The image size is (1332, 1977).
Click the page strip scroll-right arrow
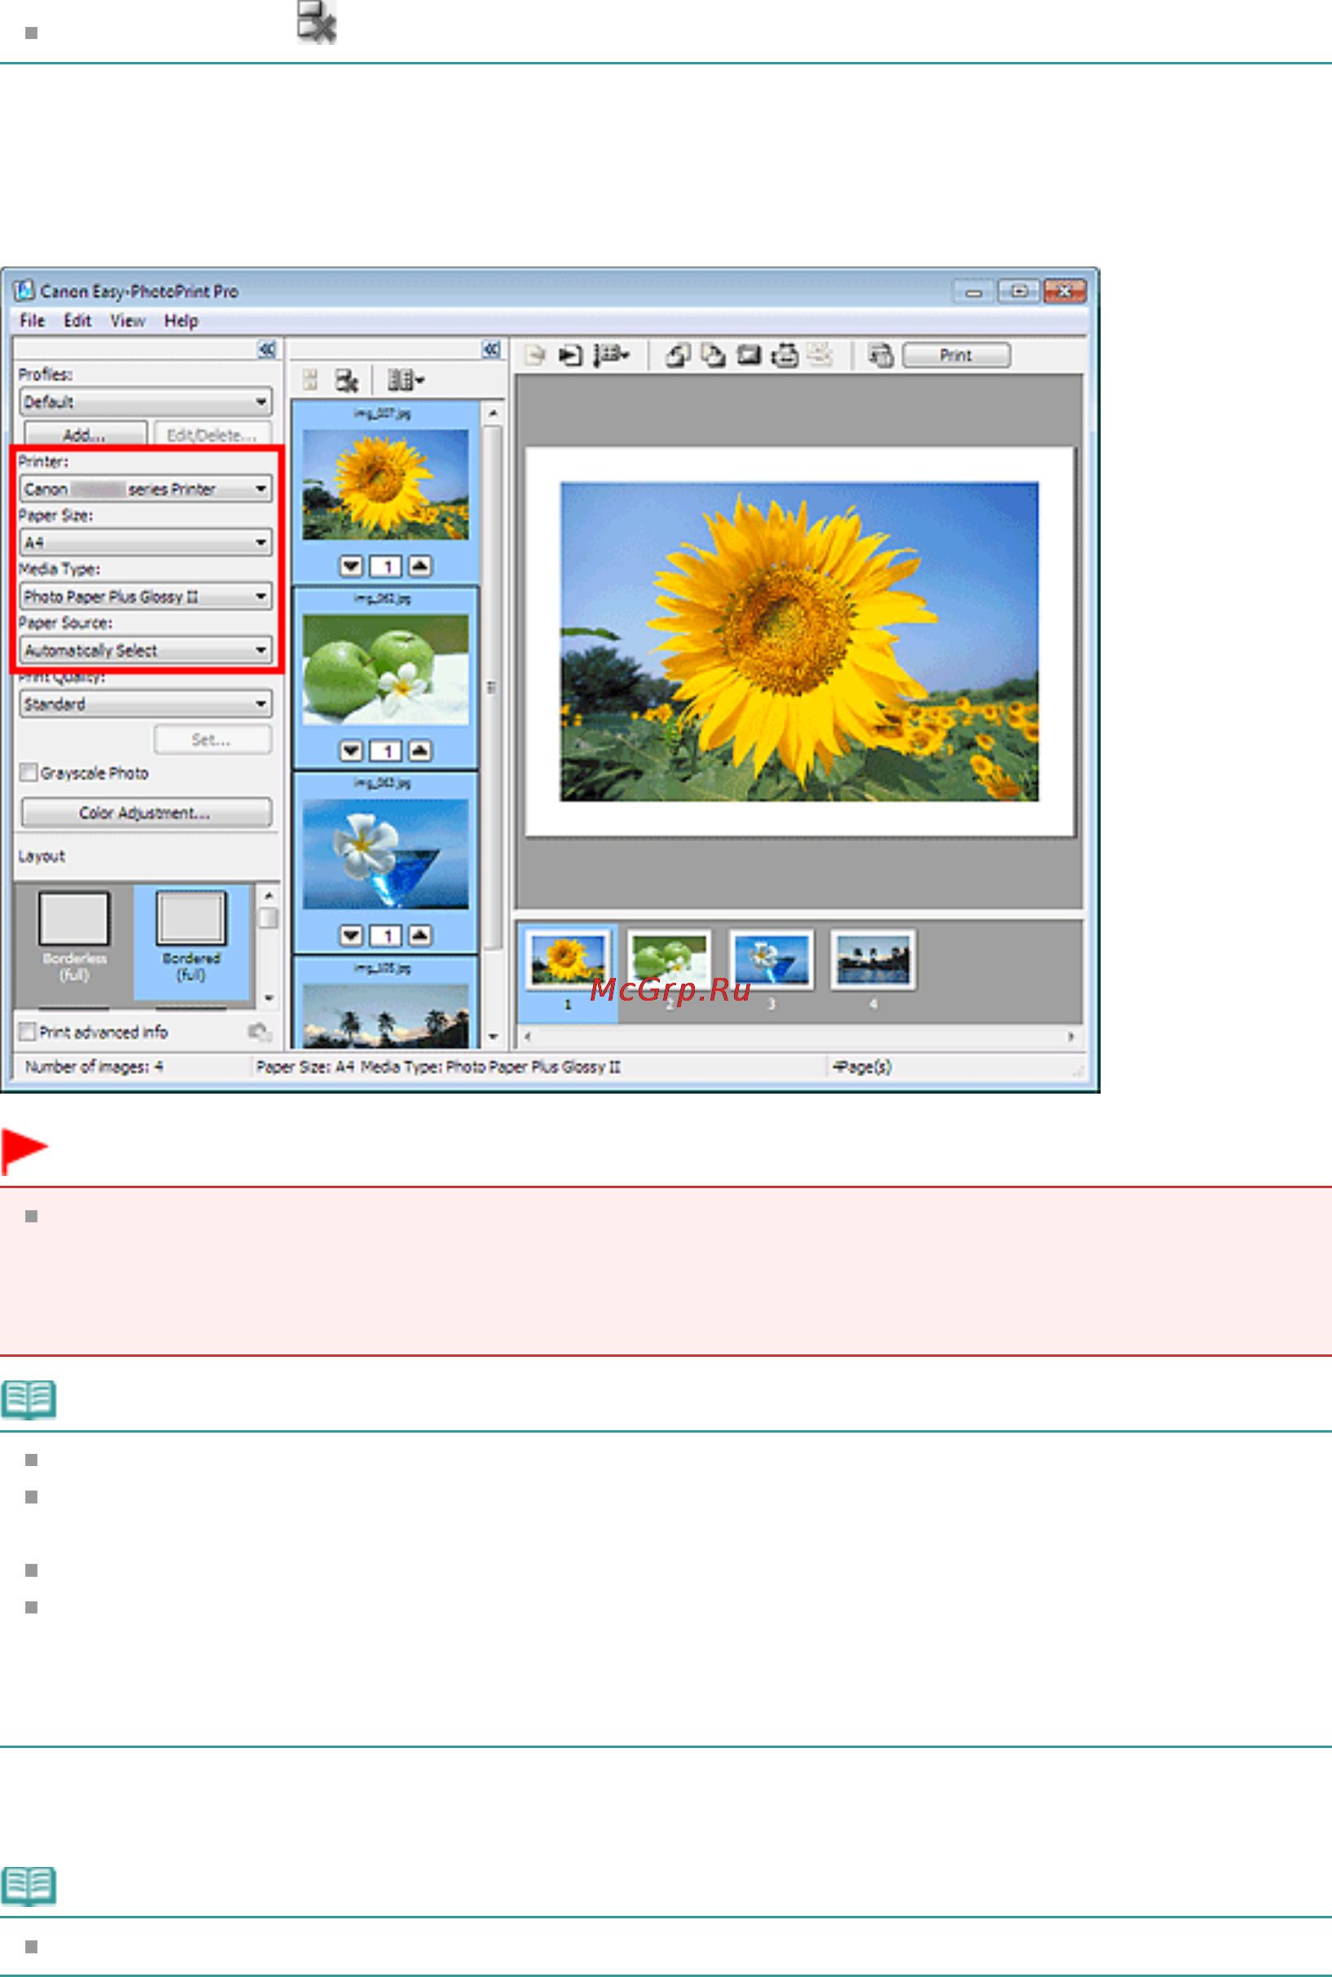click(1070, 1037)
